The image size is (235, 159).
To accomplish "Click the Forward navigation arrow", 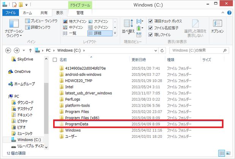I will point(17,50).
